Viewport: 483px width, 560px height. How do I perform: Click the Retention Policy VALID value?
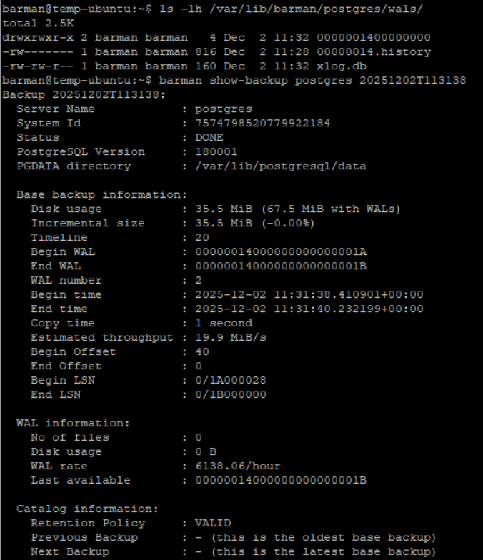(x=212, y=524)
